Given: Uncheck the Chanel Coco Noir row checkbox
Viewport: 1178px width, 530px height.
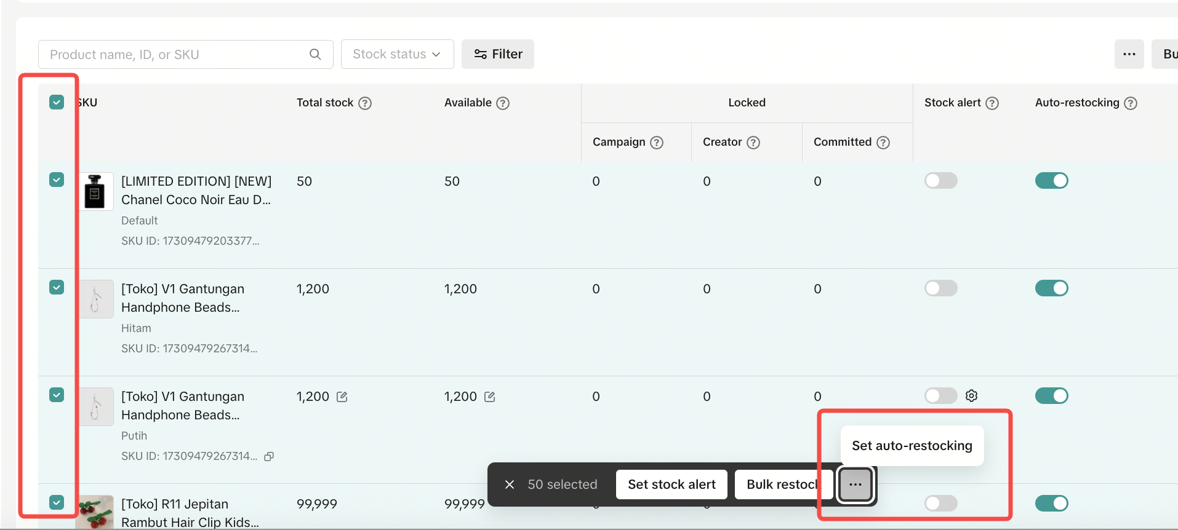Looking at the screenshot, I should [57, 180].
